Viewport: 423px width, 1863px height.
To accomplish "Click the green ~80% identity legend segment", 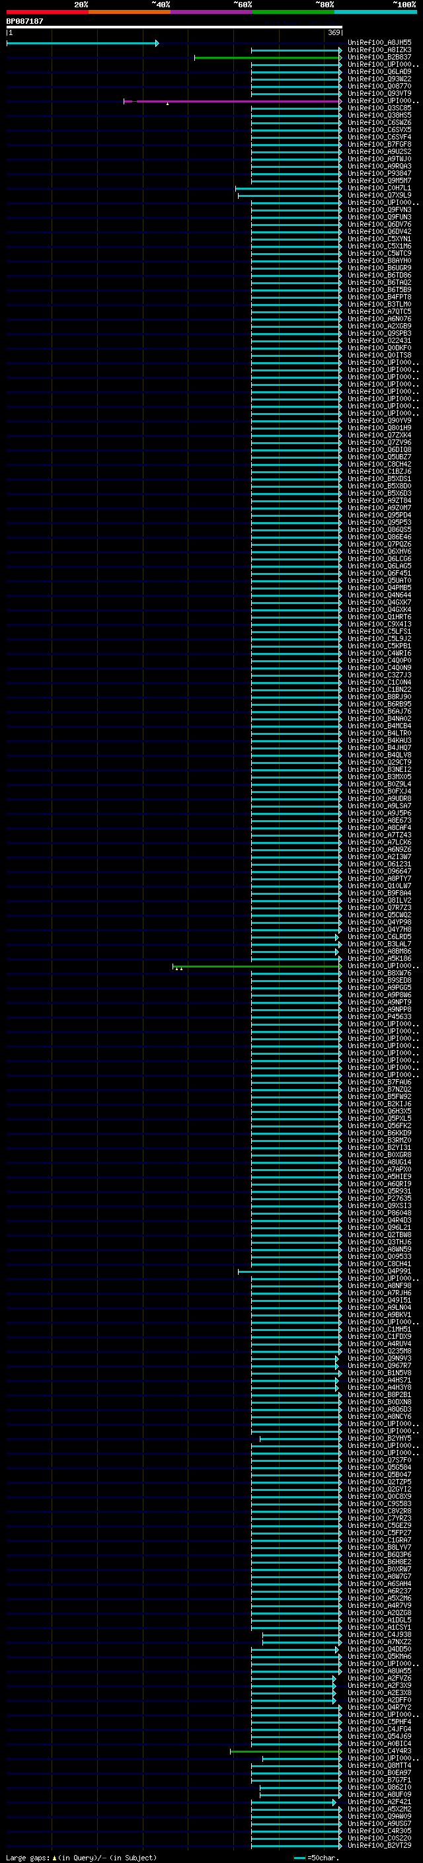I will click(293, 13).
